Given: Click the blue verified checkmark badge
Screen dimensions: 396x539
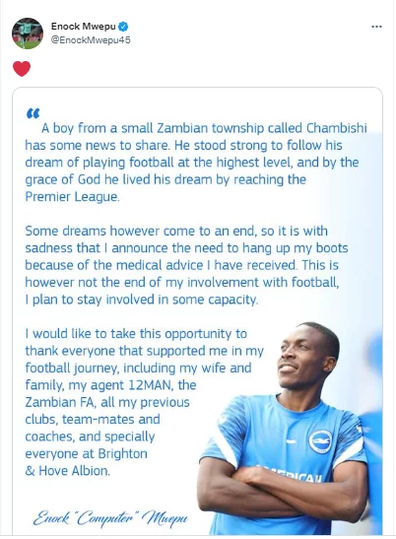Looking at the screenshot, I should click(x=123, y=27).
